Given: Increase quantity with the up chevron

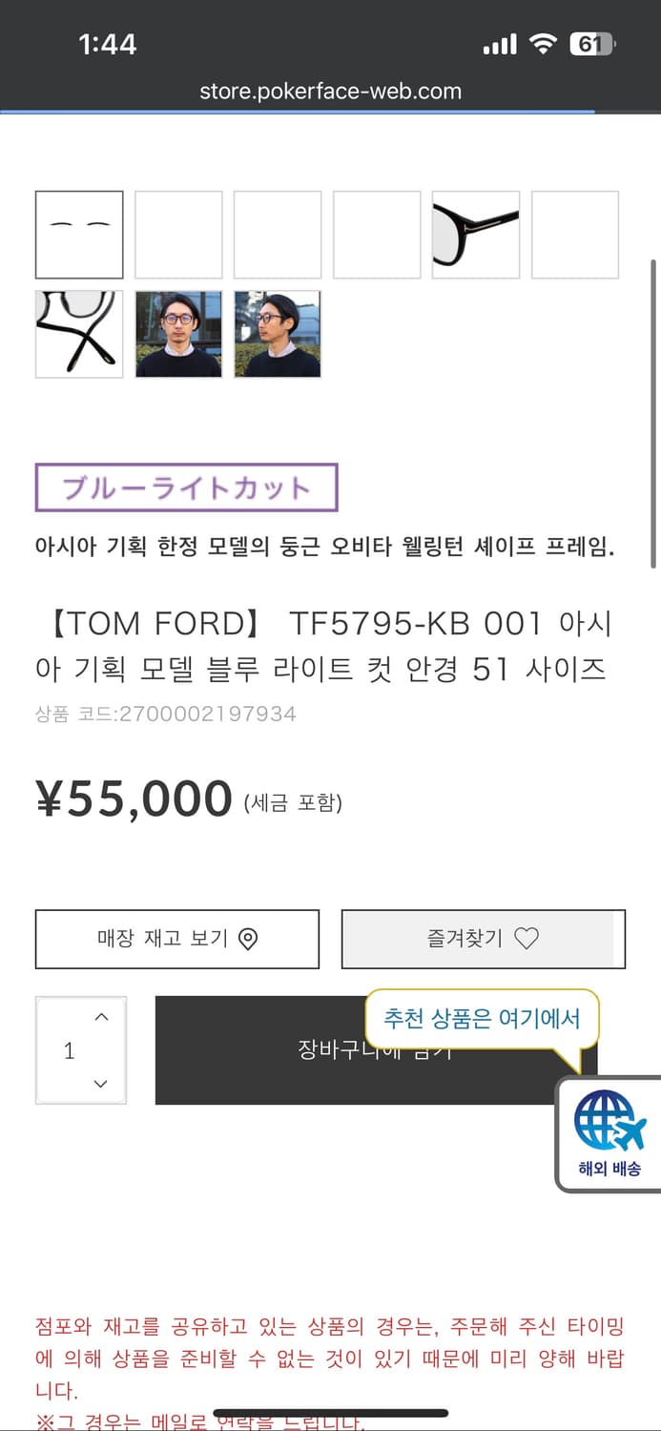Looking at the screenshot, I should pos(101,1016).
